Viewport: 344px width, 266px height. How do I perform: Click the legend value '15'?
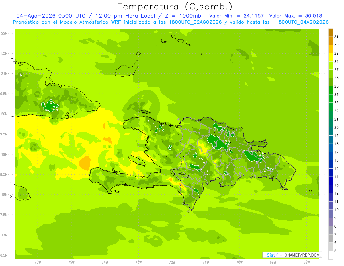[337, 168]
